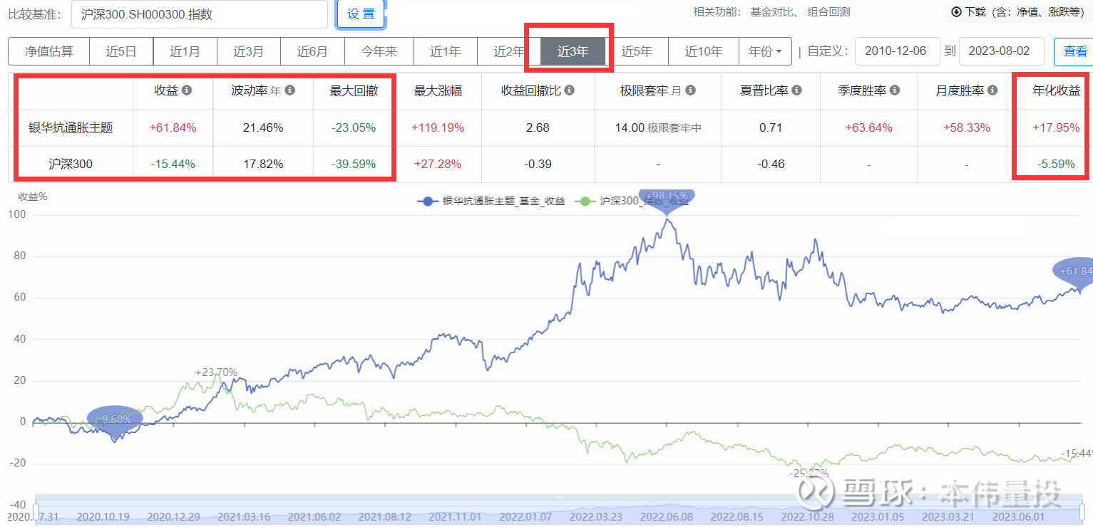Screen dimensions: 1093x527
Task: Toggle 银华抗通胀主题_基金_收益 legend series
Action: pos(491,202)
